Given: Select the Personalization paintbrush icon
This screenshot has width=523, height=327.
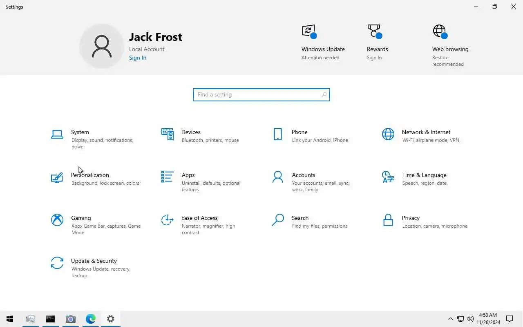Looking at the screenshot, I should [57, 177].
